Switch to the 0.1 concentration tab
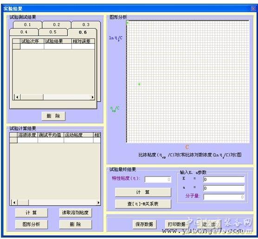This screenshot has height=239, width=258. (x=27, y=25)
